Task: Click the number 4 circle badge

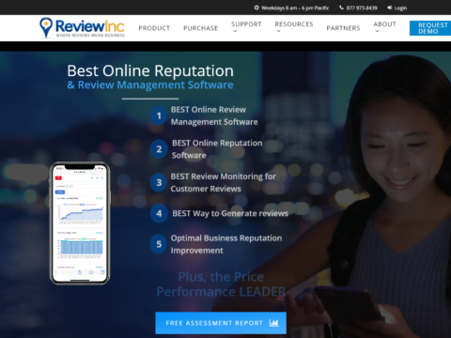Action: (x=159, y=213)
